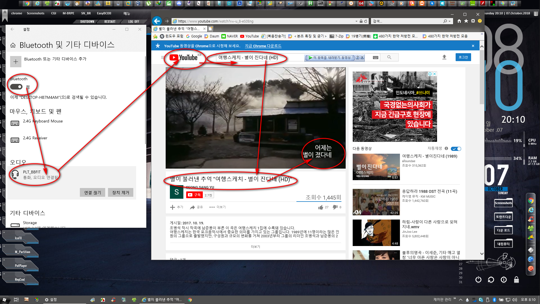Click the IE forward arrow button
The width and height of the screenshot is (540, 304).
click(x=167, y=21)
